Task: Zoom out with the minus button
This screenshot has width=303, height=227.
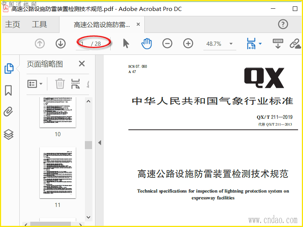Action: point(167,44)
